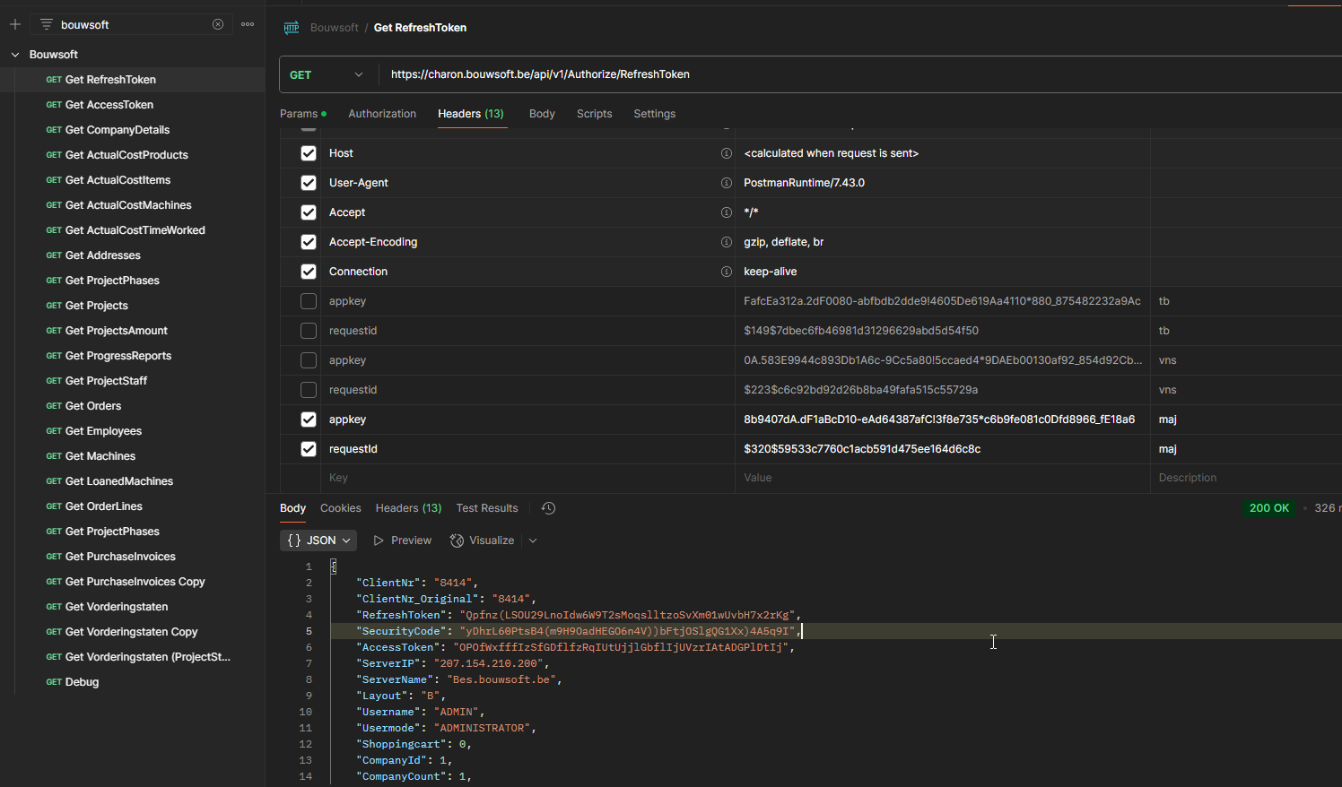Open the Get AccessToken request
The image size is (1342, 787).
coord(109,105)
